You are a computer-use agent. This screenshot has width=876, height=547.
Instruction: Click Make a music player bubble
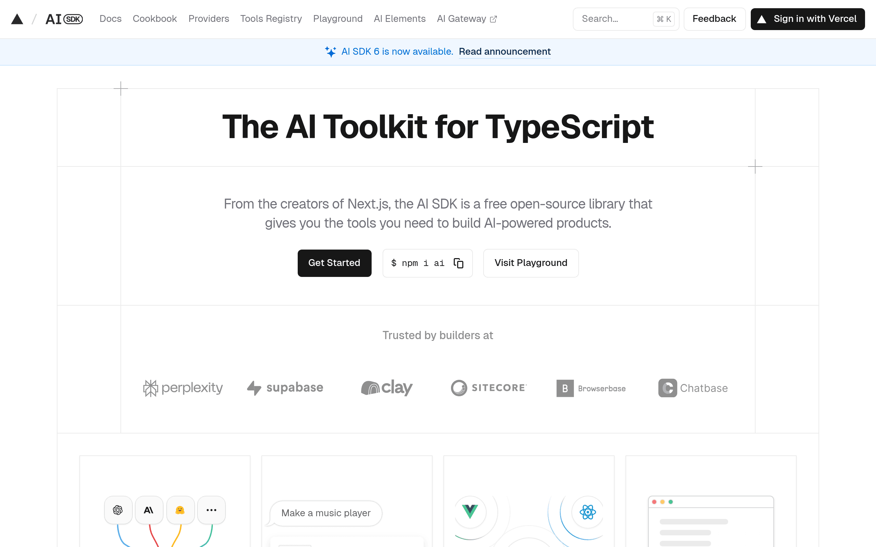tap(326, 513)
